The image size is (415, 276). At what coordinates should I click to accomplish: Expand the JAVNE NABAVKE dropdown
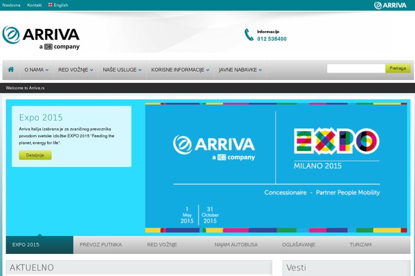[240, 70]
